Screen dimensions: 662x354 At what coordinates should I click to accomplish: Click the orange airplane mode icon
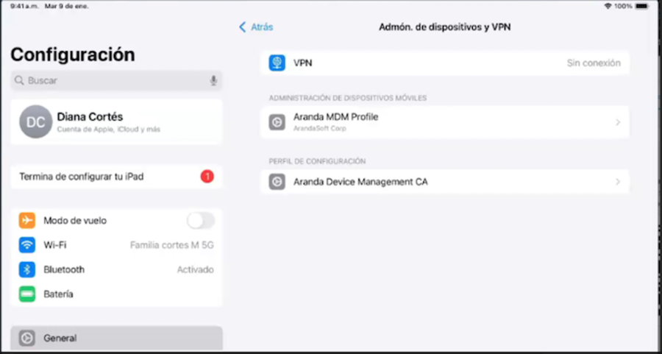click(x=27, y=221)
